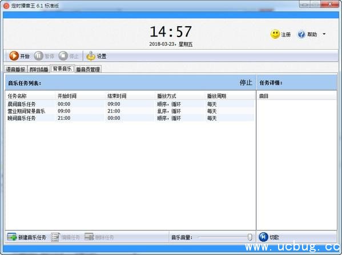This screenshot has width=342, height=255.
Task: Open the 播音员管理 tab
Action: point(88,69)
